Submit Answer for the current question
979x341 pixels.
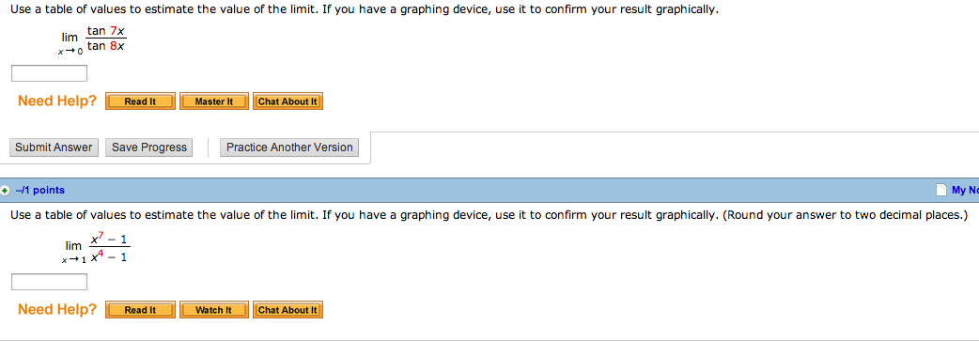pyautogui.click(x=54, y=147)
